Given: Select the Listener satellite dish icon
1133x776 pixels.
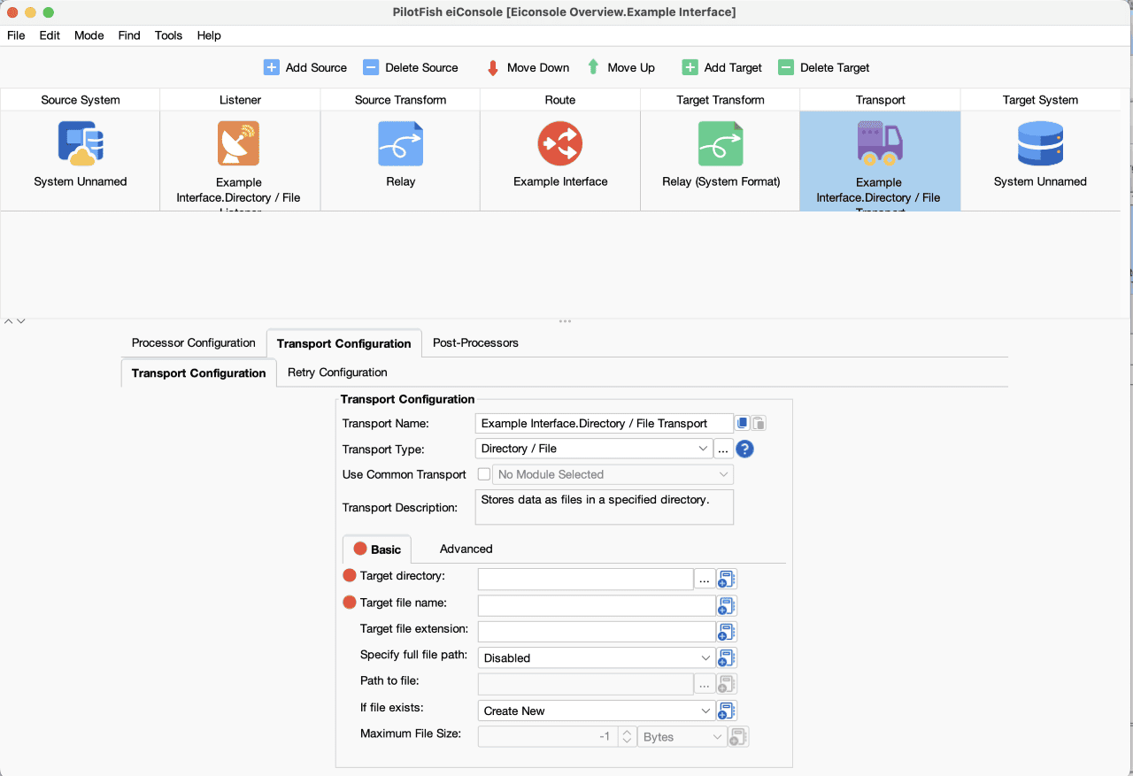Looking at the screenshot, I should coord(239,143).
